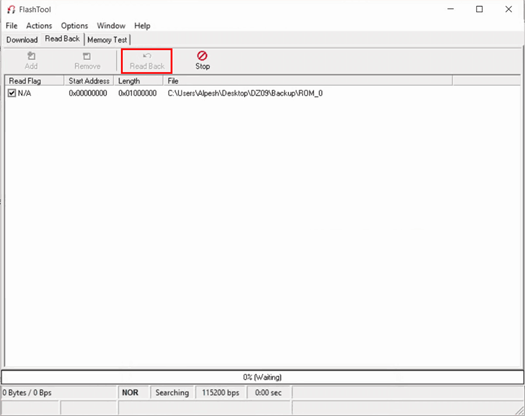Click the window resize grip corner
525x416 pixels.
coord(520,411)
